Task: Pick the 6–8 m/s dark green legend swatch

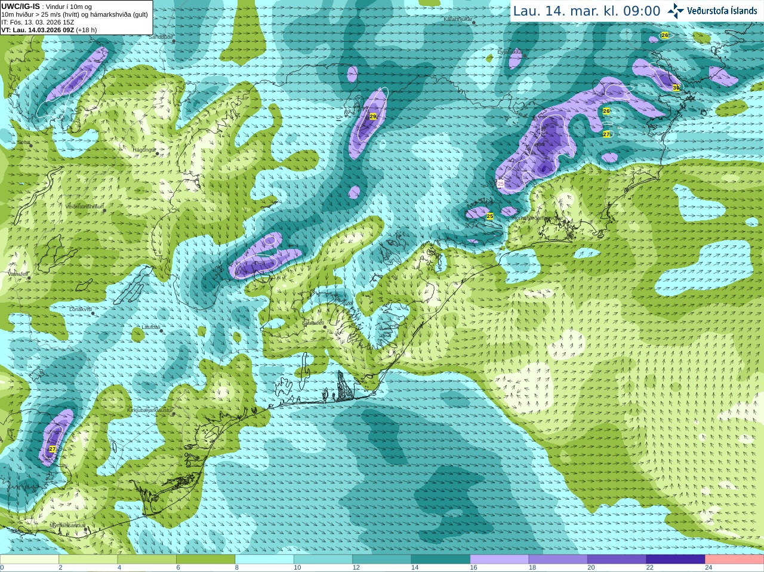Action: coord(205,559)
